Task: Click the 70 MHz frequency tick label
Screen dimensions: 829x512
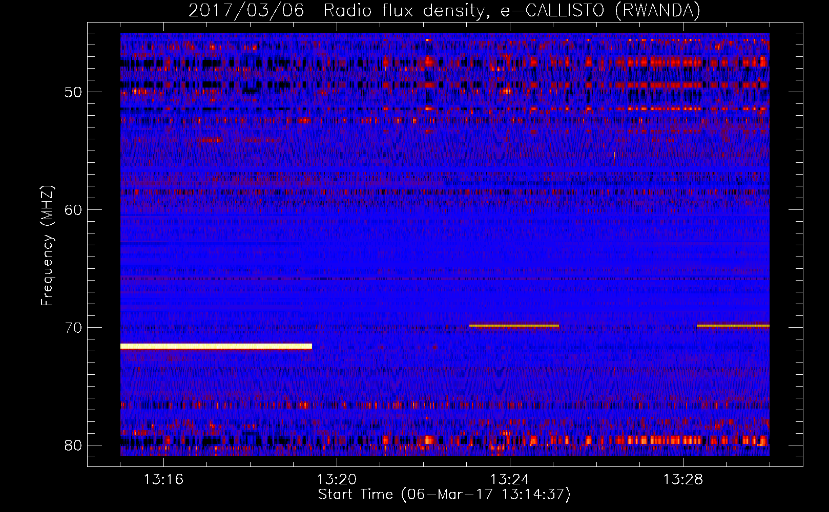Action: [x=73, y=328]
